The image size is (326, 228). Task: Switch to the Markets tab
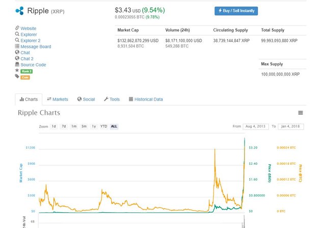(x=57, y=99)
